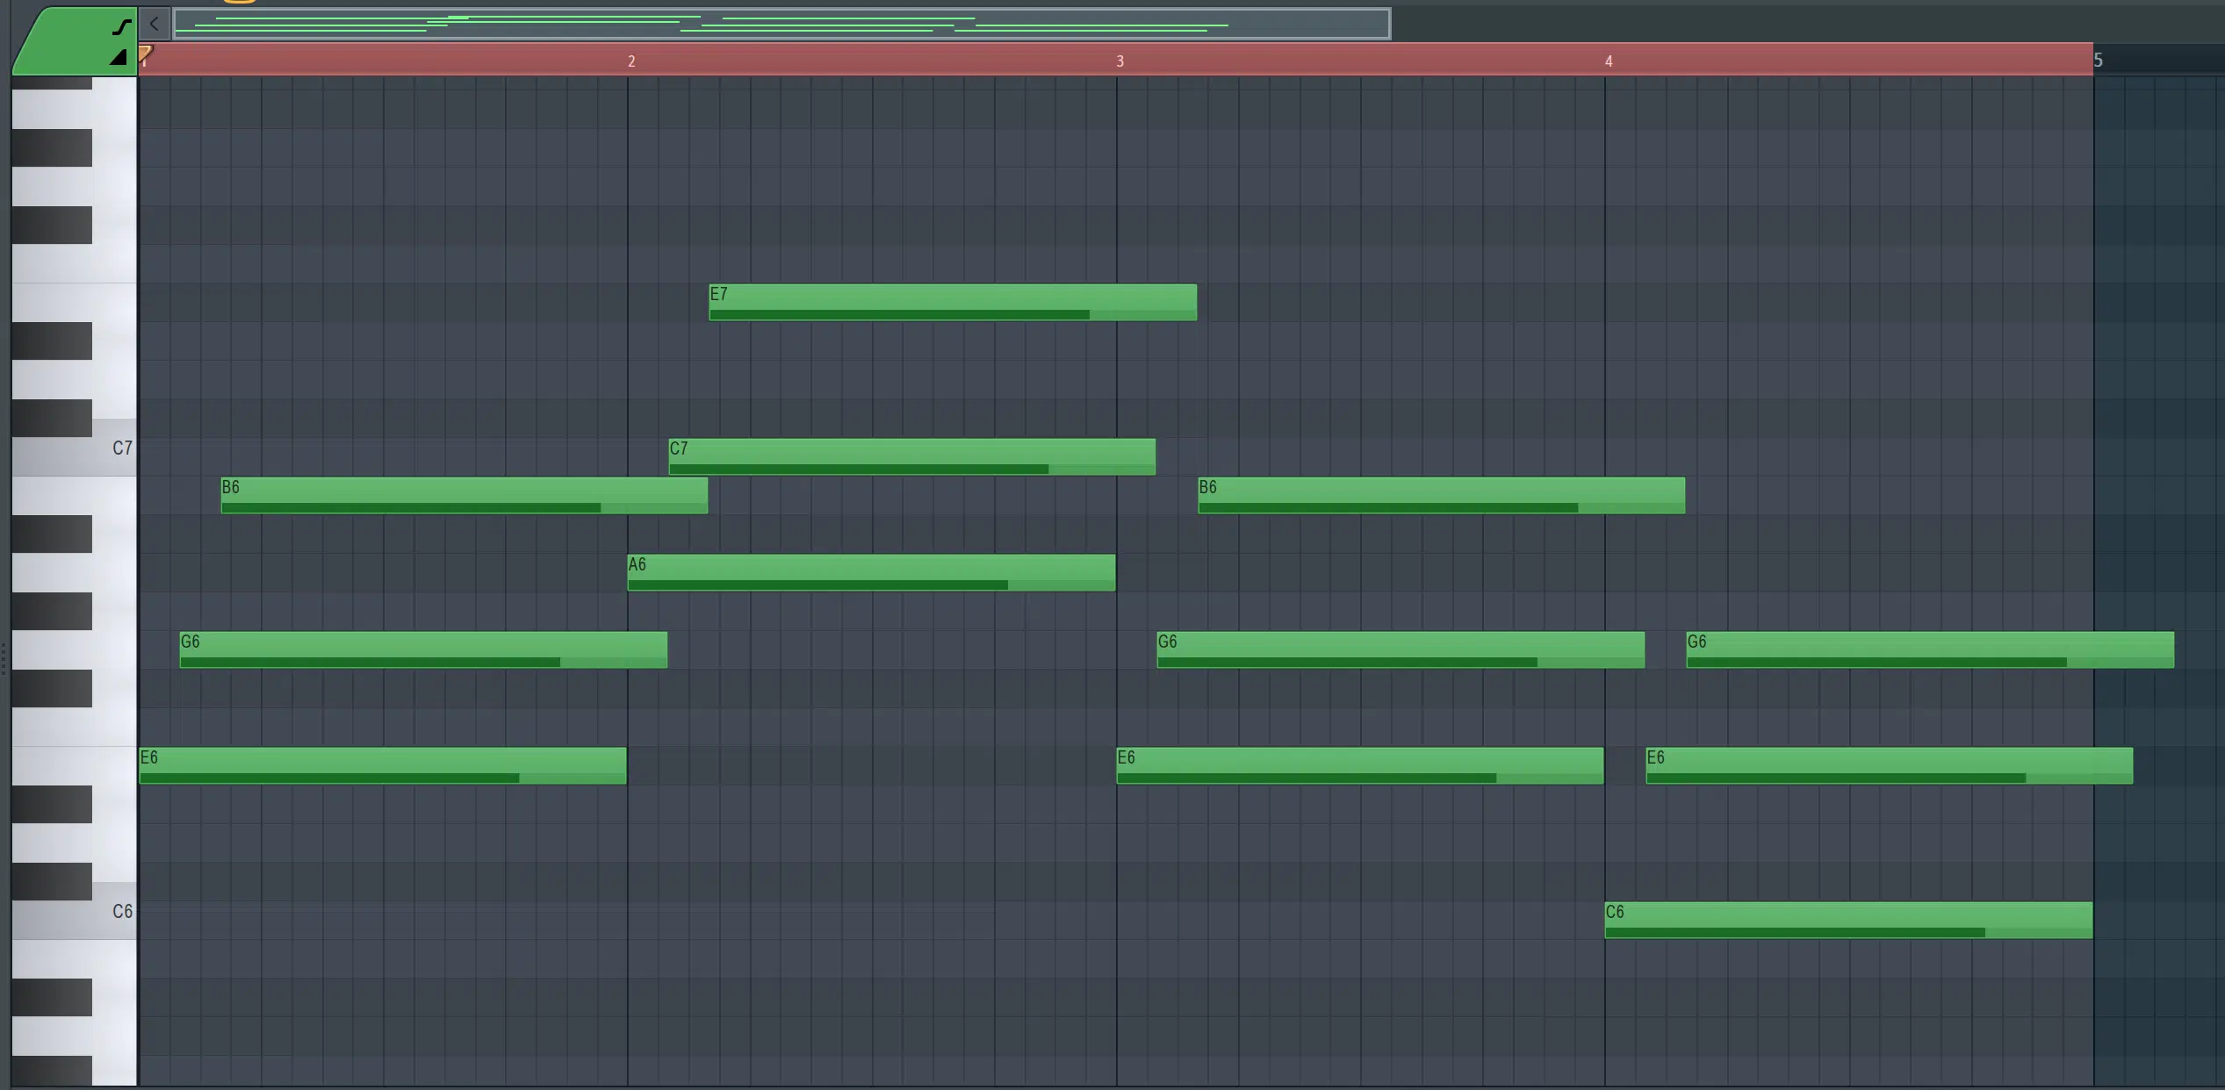
Task: Select the E6 note starting in bar 4
Action: (1889, 765)
